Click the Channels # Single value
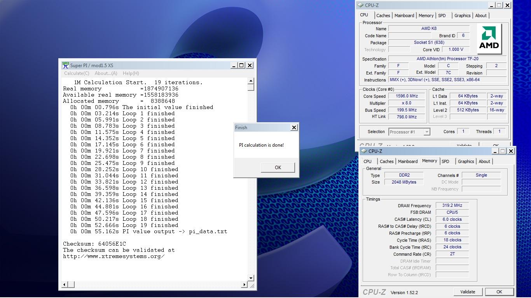This screenshot has height=298, width=531. pos(481,175)
